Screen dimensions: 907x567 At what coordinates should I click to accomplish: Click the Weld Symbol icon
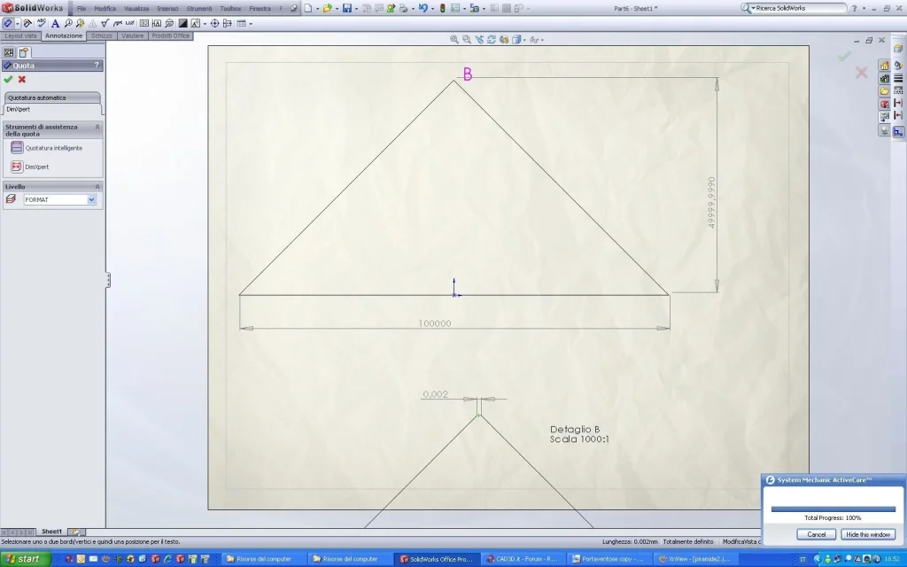(118, 24)
